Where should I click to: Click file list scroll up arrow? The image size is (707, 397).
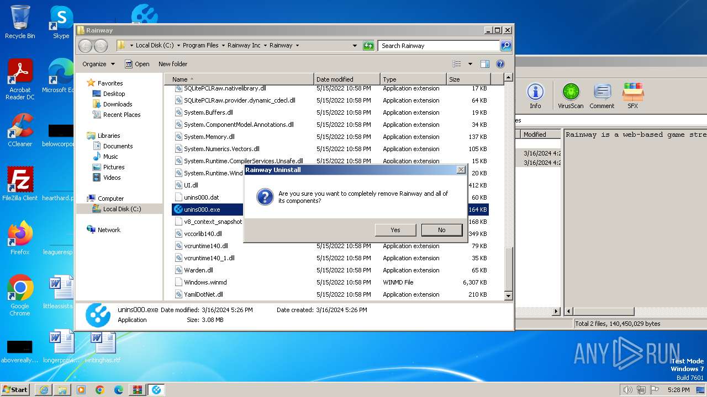click(x=509, y=78)
